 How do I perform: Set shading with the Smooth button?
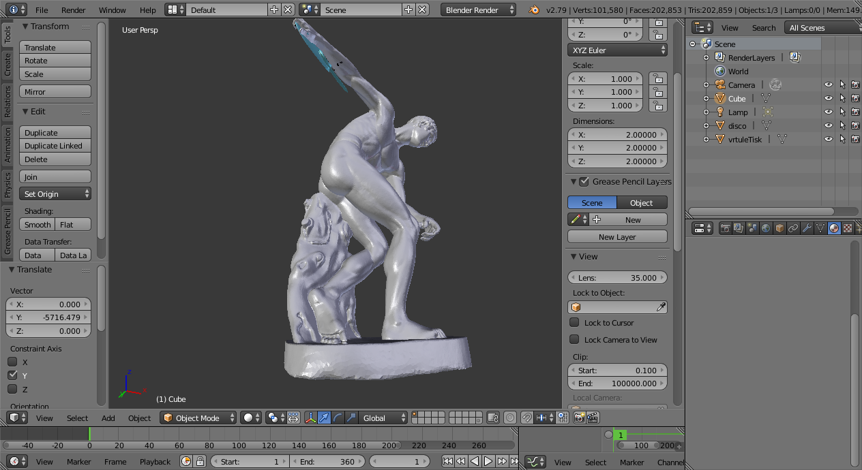click(x=37, y=225)
